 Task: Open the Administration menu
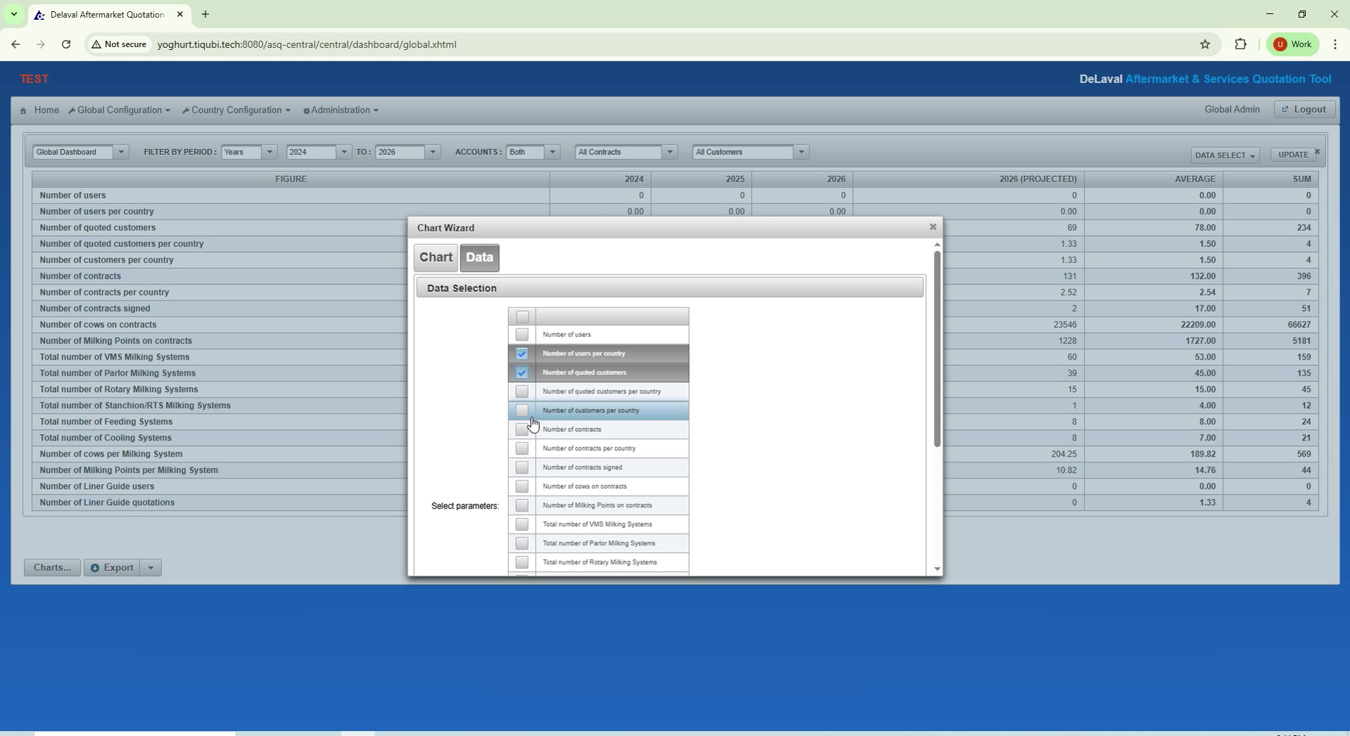[341, 110]
